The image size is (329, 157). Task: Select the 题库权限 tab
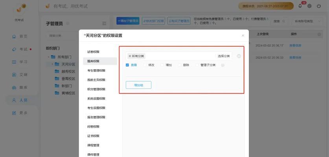tap(100, 61)
